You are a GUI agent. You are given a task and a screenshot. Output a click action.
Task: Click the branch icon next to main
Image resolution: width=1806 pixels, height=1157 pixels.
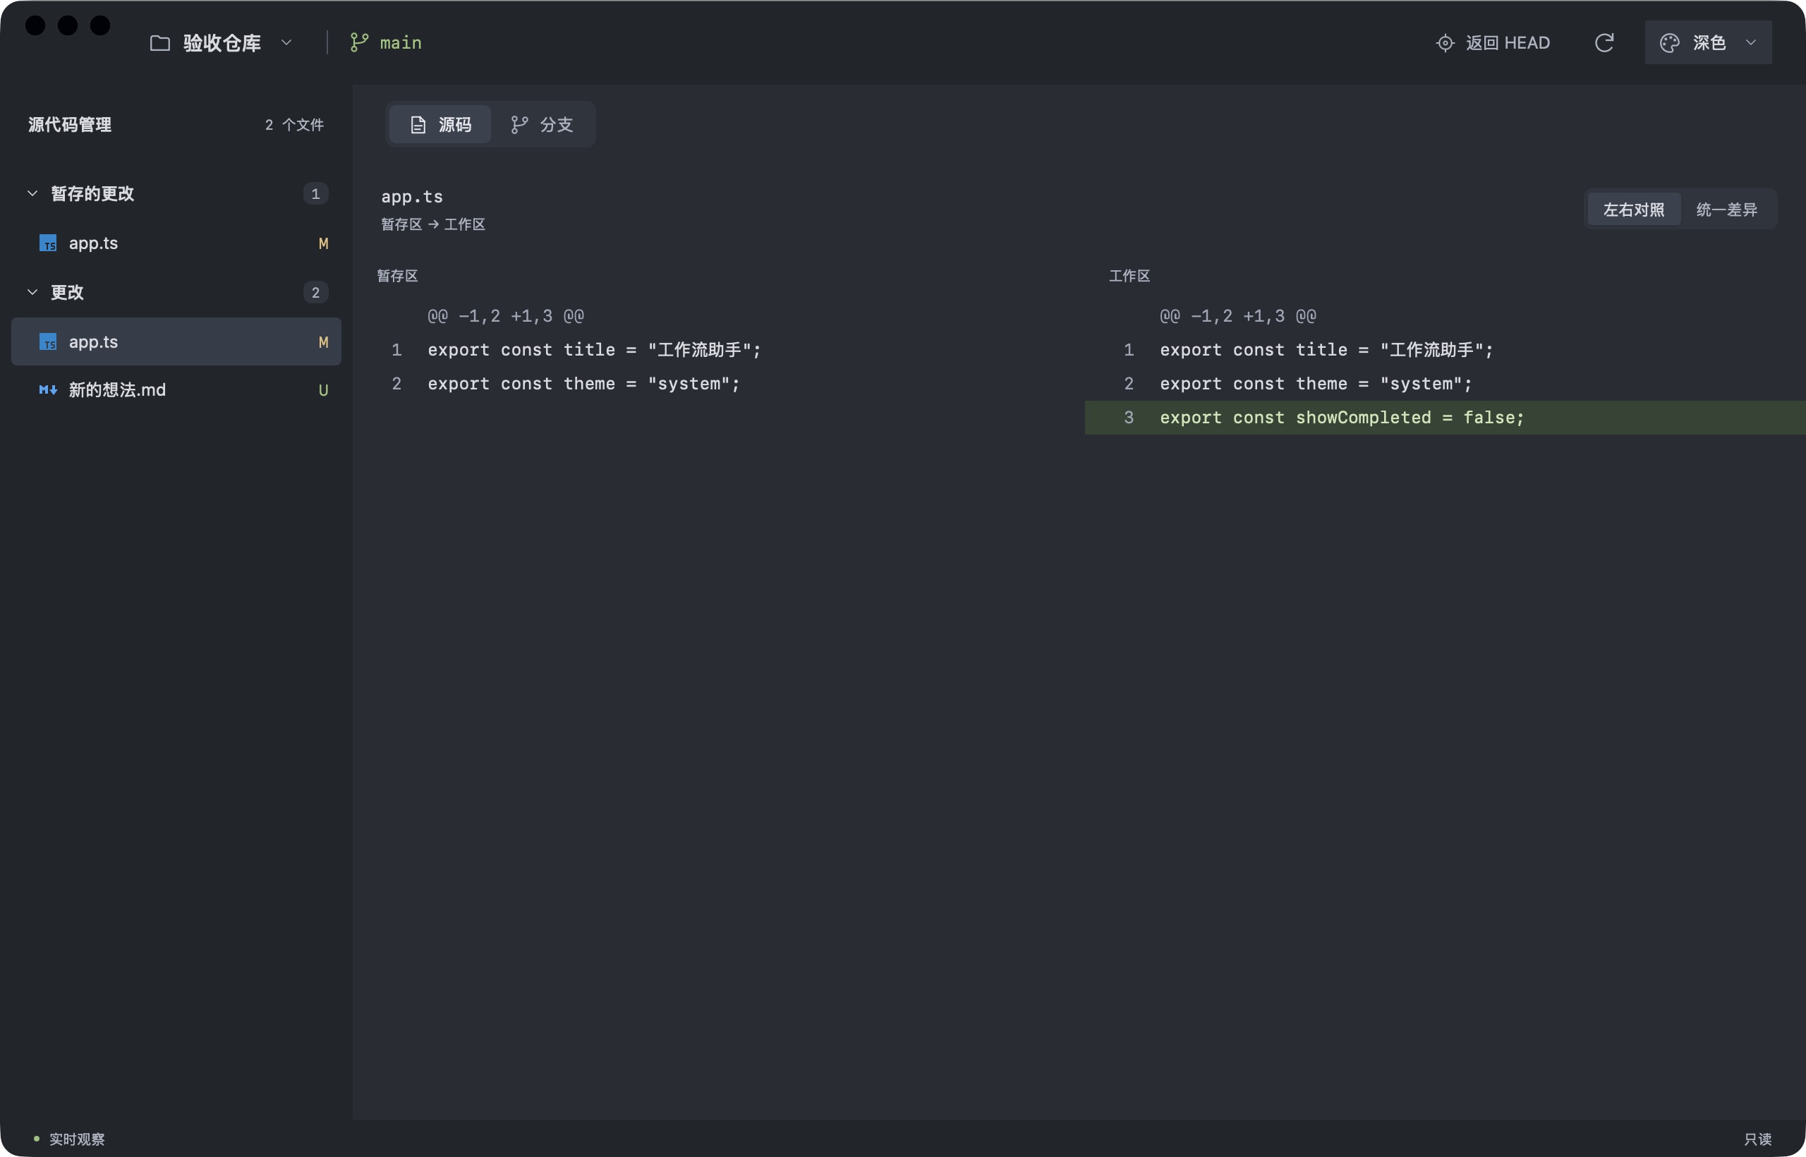[x=359, y=43]
